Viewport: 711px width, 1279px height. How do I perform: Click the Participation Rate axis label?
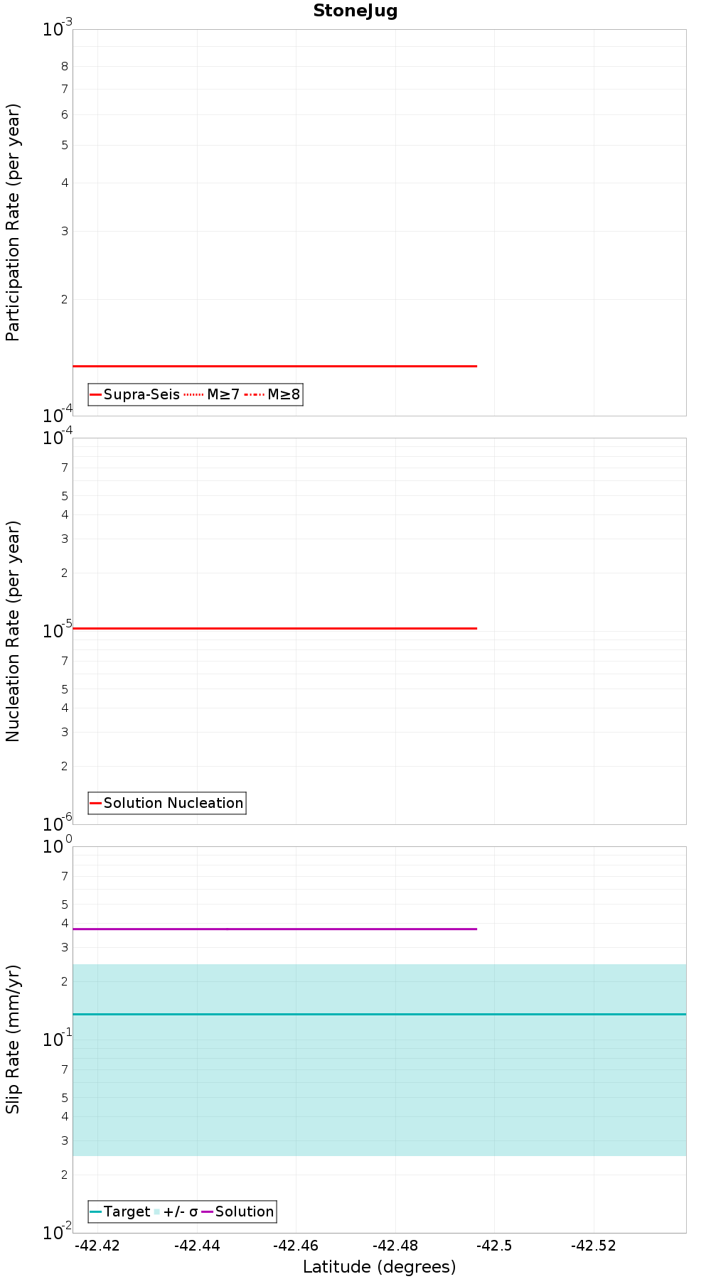tap(14, 222)
